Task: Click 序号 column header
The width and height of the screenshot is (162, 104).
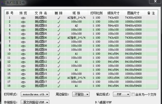Action: tap(10, 13)
